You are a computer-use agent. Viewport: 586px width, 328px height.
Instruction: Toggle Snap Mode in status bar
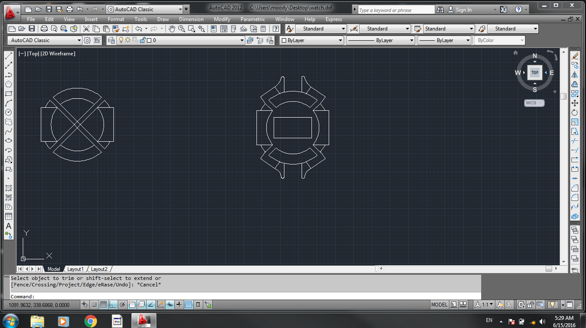[x=94, y=305]
